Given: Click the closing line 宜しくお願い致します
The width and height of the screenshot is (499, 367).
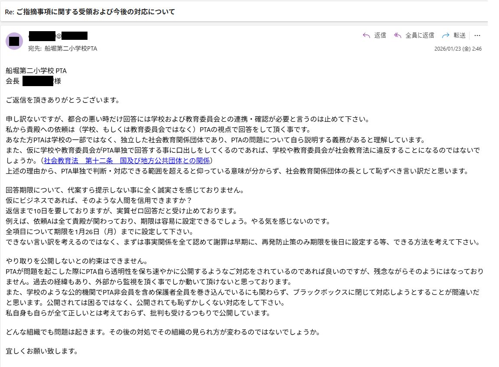Looking at the screenshot, I should point(42,351).
